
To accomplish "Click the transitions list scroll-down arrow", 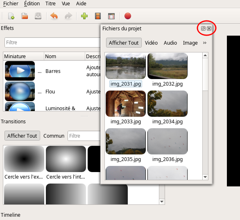I will (162, 202).
